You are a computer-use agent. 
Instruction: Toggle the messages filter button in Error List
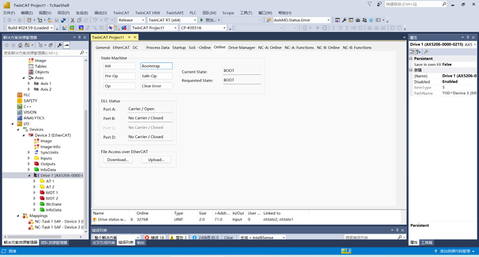(206, 237)
